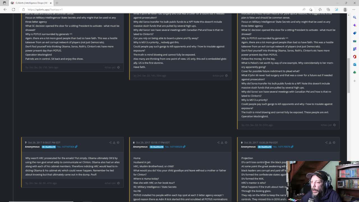Share post 8 via share icon

point(218,143)
